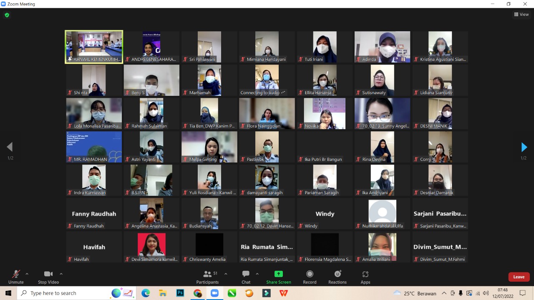
Task: Go to previous page of participants
Action: [10, 147]
